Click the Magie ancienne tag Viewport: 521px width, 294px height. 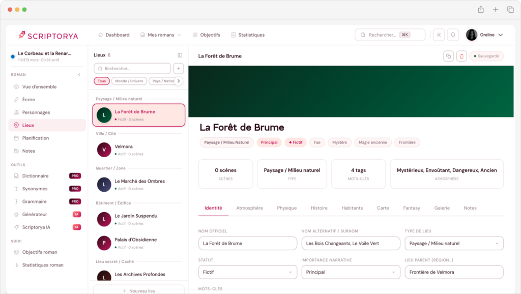pos(373,142)
